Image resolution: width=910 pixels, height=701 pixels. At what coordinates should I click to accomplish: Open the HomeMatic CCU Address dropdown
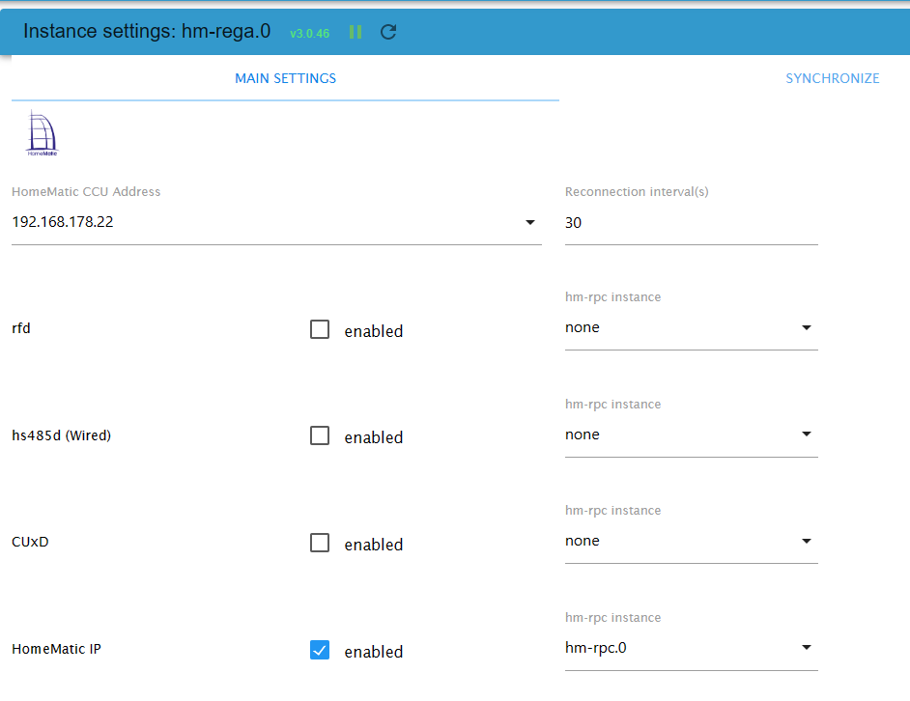click(276, 222)
